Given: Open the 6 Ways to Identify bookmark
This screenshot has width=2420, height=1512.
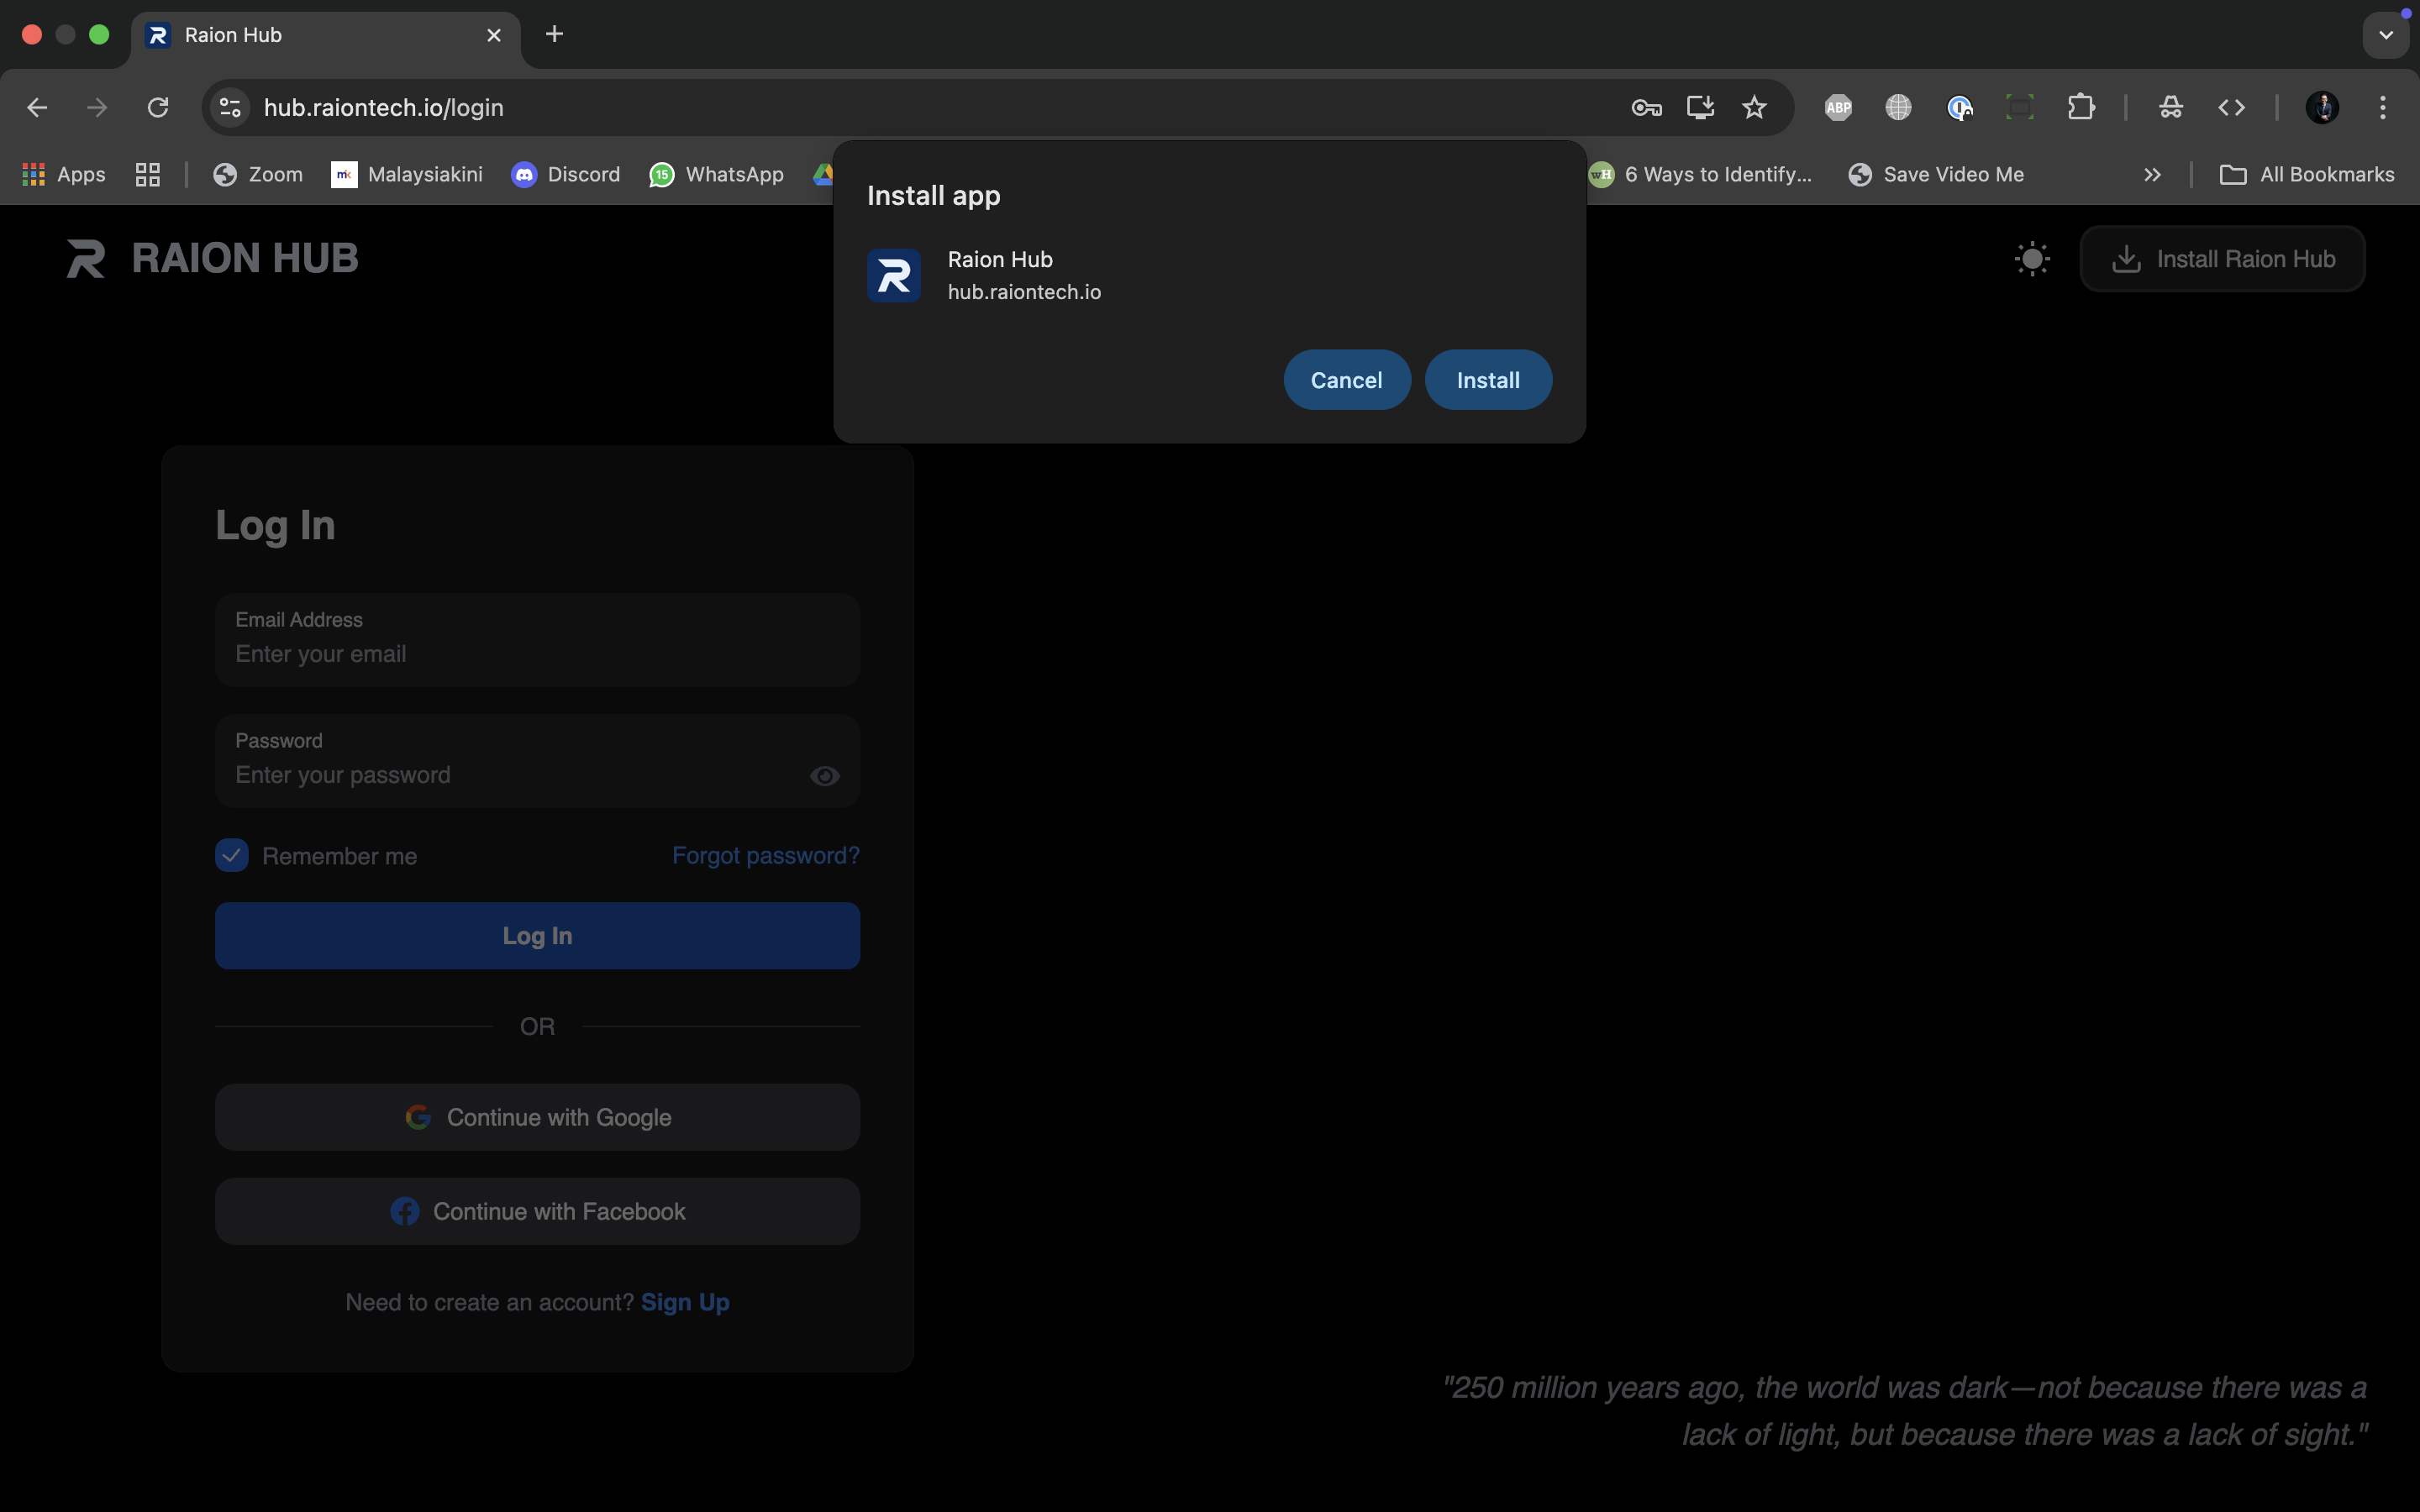Looking at the screenshot, I should click(1701, 174).
